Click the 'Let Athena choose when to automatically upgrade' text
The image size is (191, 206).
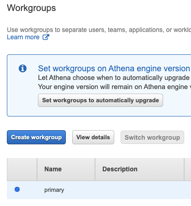[x=114, y=78]
